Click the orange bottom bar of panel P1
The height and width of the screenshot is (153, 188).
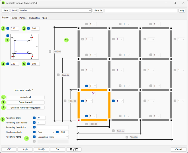[x=94, y=120]
